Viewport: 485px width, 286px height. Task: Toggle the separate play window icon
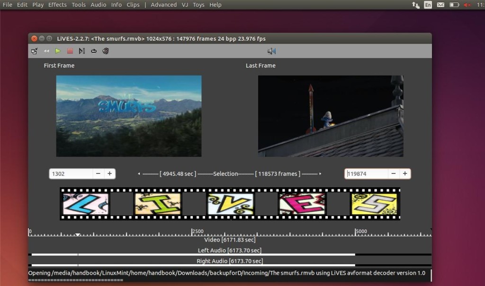34,51
